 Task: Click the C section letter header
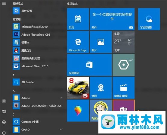(x=14, y=114)
